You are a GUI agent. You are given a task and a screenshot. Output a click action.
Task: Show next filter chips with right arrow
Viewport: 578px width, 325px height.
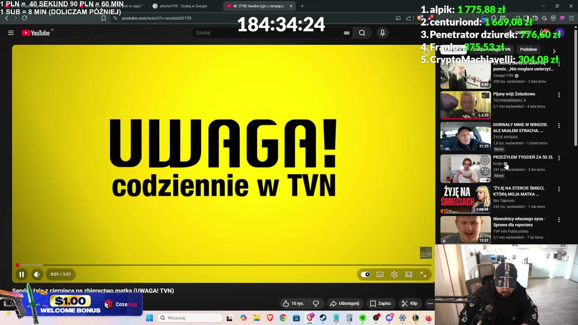coord(554,51)
